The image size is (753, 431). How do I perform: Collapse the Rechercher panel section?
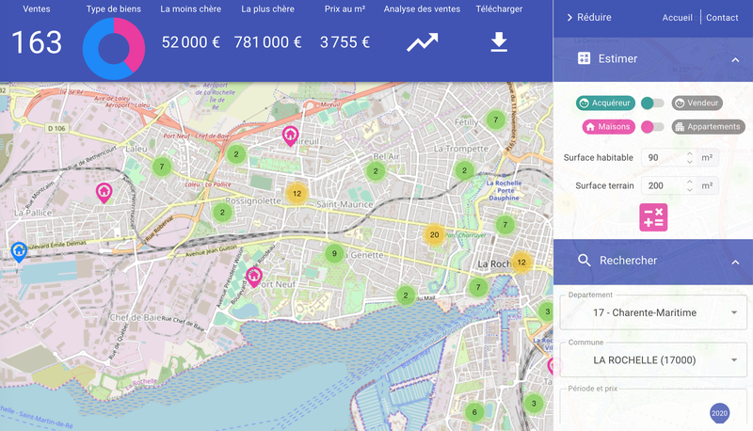coord(735,261)
